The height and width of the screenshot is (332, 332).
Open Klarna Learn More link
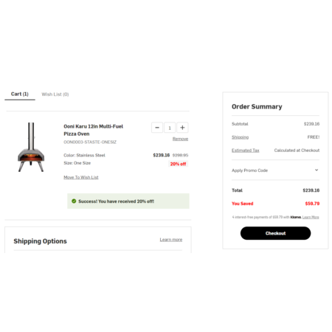coord(311,217)
